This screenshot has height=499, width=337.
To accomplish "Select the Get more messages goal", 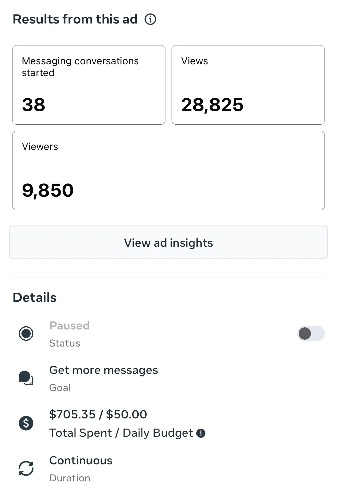I will pyautogui.click(x=168, y=378).
